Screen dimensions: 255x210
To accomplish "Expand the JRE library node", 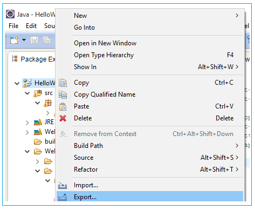I will tap(27, 123).
